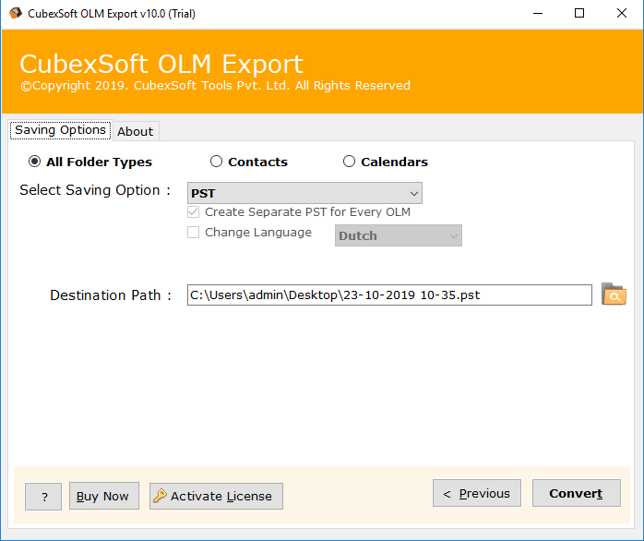Open the Dutch language dropdown

point(399,235)
